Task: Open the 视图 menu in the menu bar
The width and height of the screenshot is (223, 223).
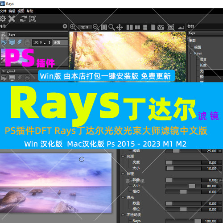Action: (x=21, y=11)
